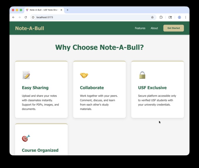Click the handshake emoji on Collaborate card
The height and width of the screenshot is (168, 199).
84,75
